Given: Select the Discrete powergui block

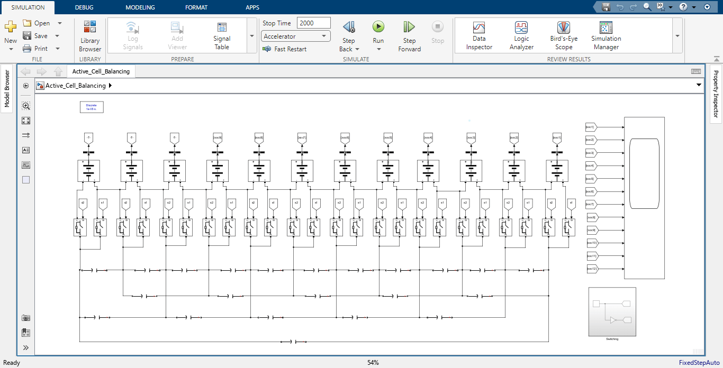Looking at the screenshot, I should pos(92,107).
